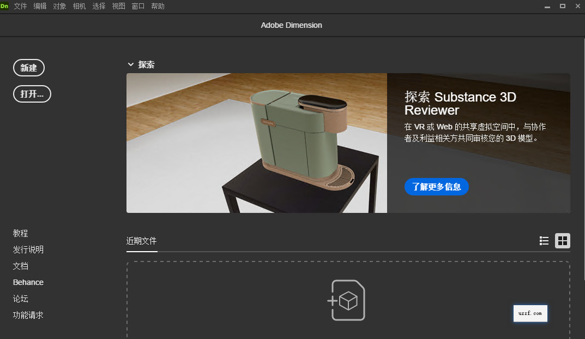The height and width of the screenshot is (339, 585).
Task: Open the 帮助 menu
Action: [x=158, y=6]
